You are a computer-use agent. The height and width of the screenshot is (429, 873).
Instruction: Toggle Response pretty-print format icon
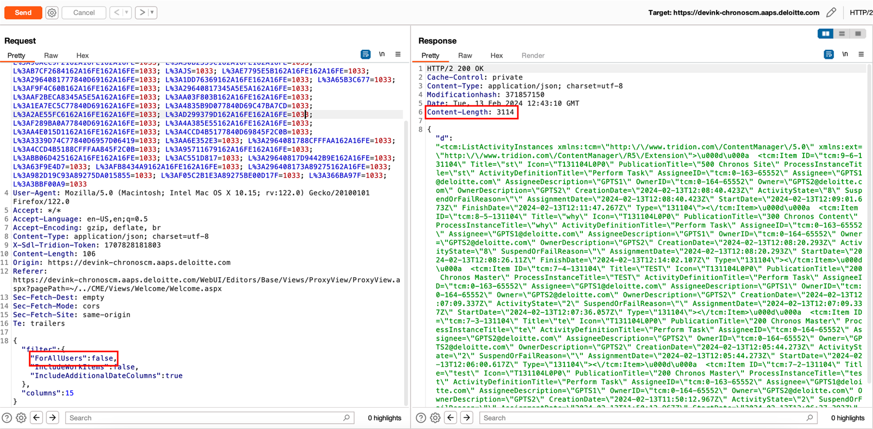[829, 54]
